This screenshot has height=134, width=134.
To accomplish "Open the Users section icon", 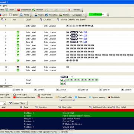I will 36,15.
